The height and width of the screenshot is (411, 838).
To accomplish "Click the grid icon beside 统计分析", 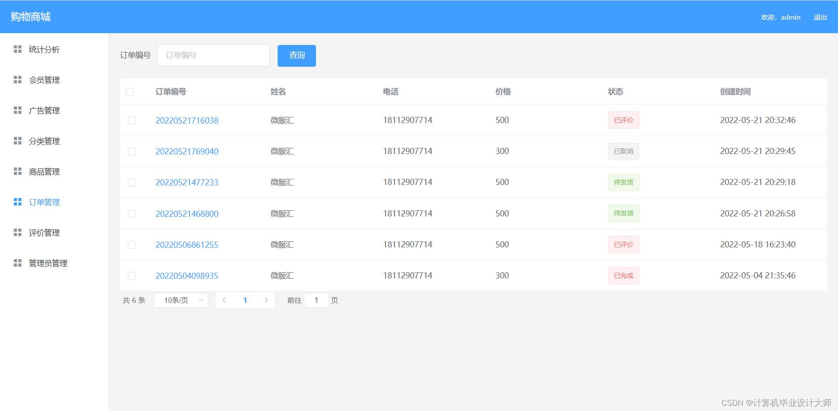I will pos(17,49).
